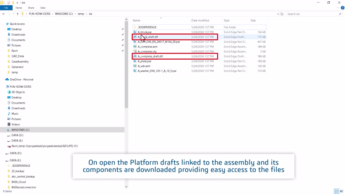Open the 22_backup folder
The width and height of the screenshot is (345, 194).
(x=18, y=171)
